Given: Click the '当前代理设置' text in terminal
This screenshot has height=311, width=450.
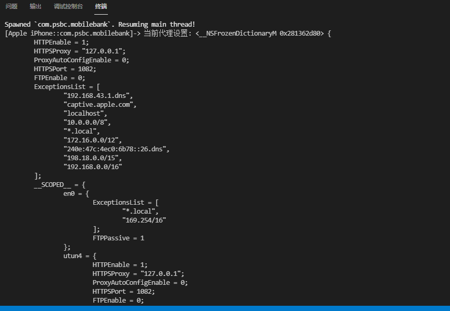Looking at the screenshot, I should (x=166, y=34).
